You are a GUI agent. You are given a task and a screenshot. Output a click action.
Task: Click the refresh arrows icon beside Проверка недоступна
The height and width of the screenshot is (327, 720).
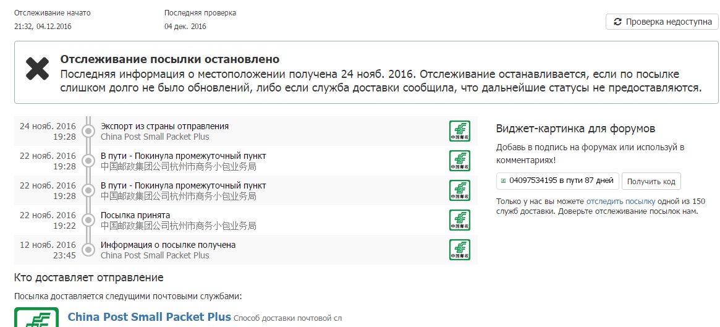tap(617, 22)
